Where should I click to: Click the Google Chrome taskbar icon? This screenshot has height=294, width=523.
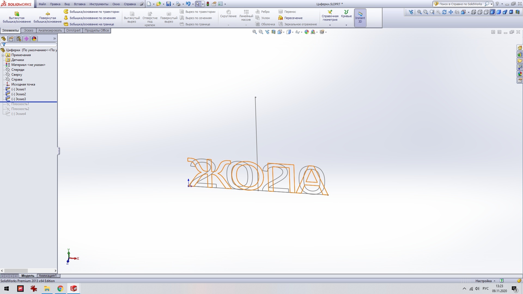coord(60,289)
